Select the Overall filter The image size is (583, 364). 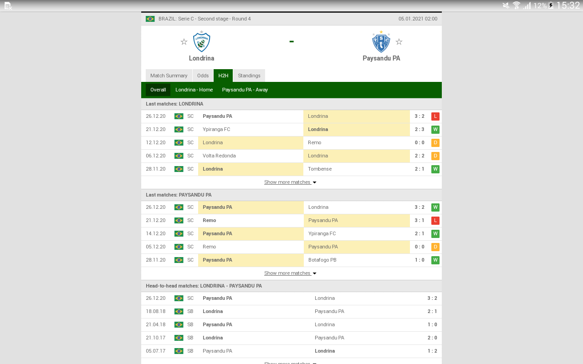click(158, 90)
